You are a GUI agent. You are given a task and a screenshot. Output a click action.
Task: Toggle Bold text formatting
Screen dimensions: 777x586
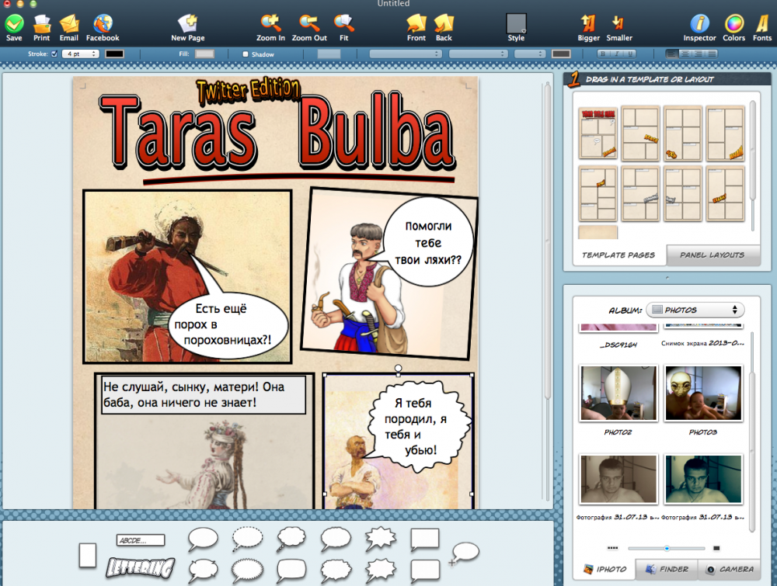[603, 54]
